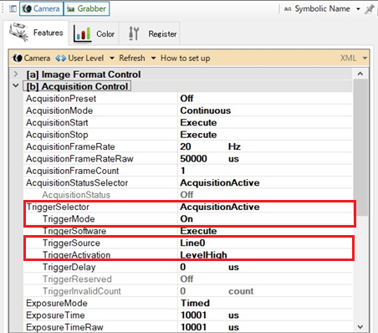Click the Refresh button
The image size is (378, 333).
pyautogui.click(x=132, y=58)
